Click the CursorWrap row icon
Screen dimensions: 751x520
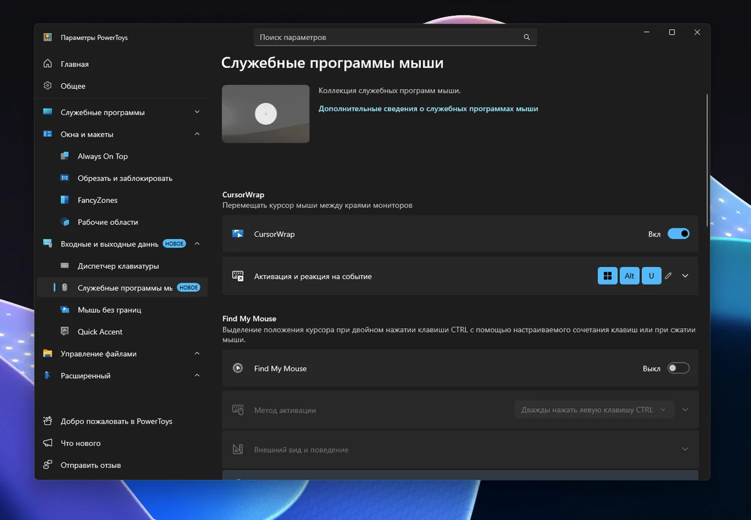pyautogui.click(x=238, y=233)
